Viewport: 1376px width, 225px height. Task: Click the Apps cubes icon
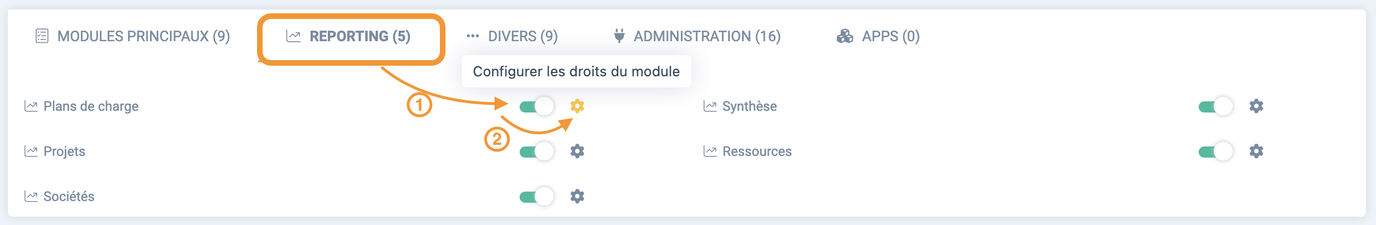click(x=845, y=36)
